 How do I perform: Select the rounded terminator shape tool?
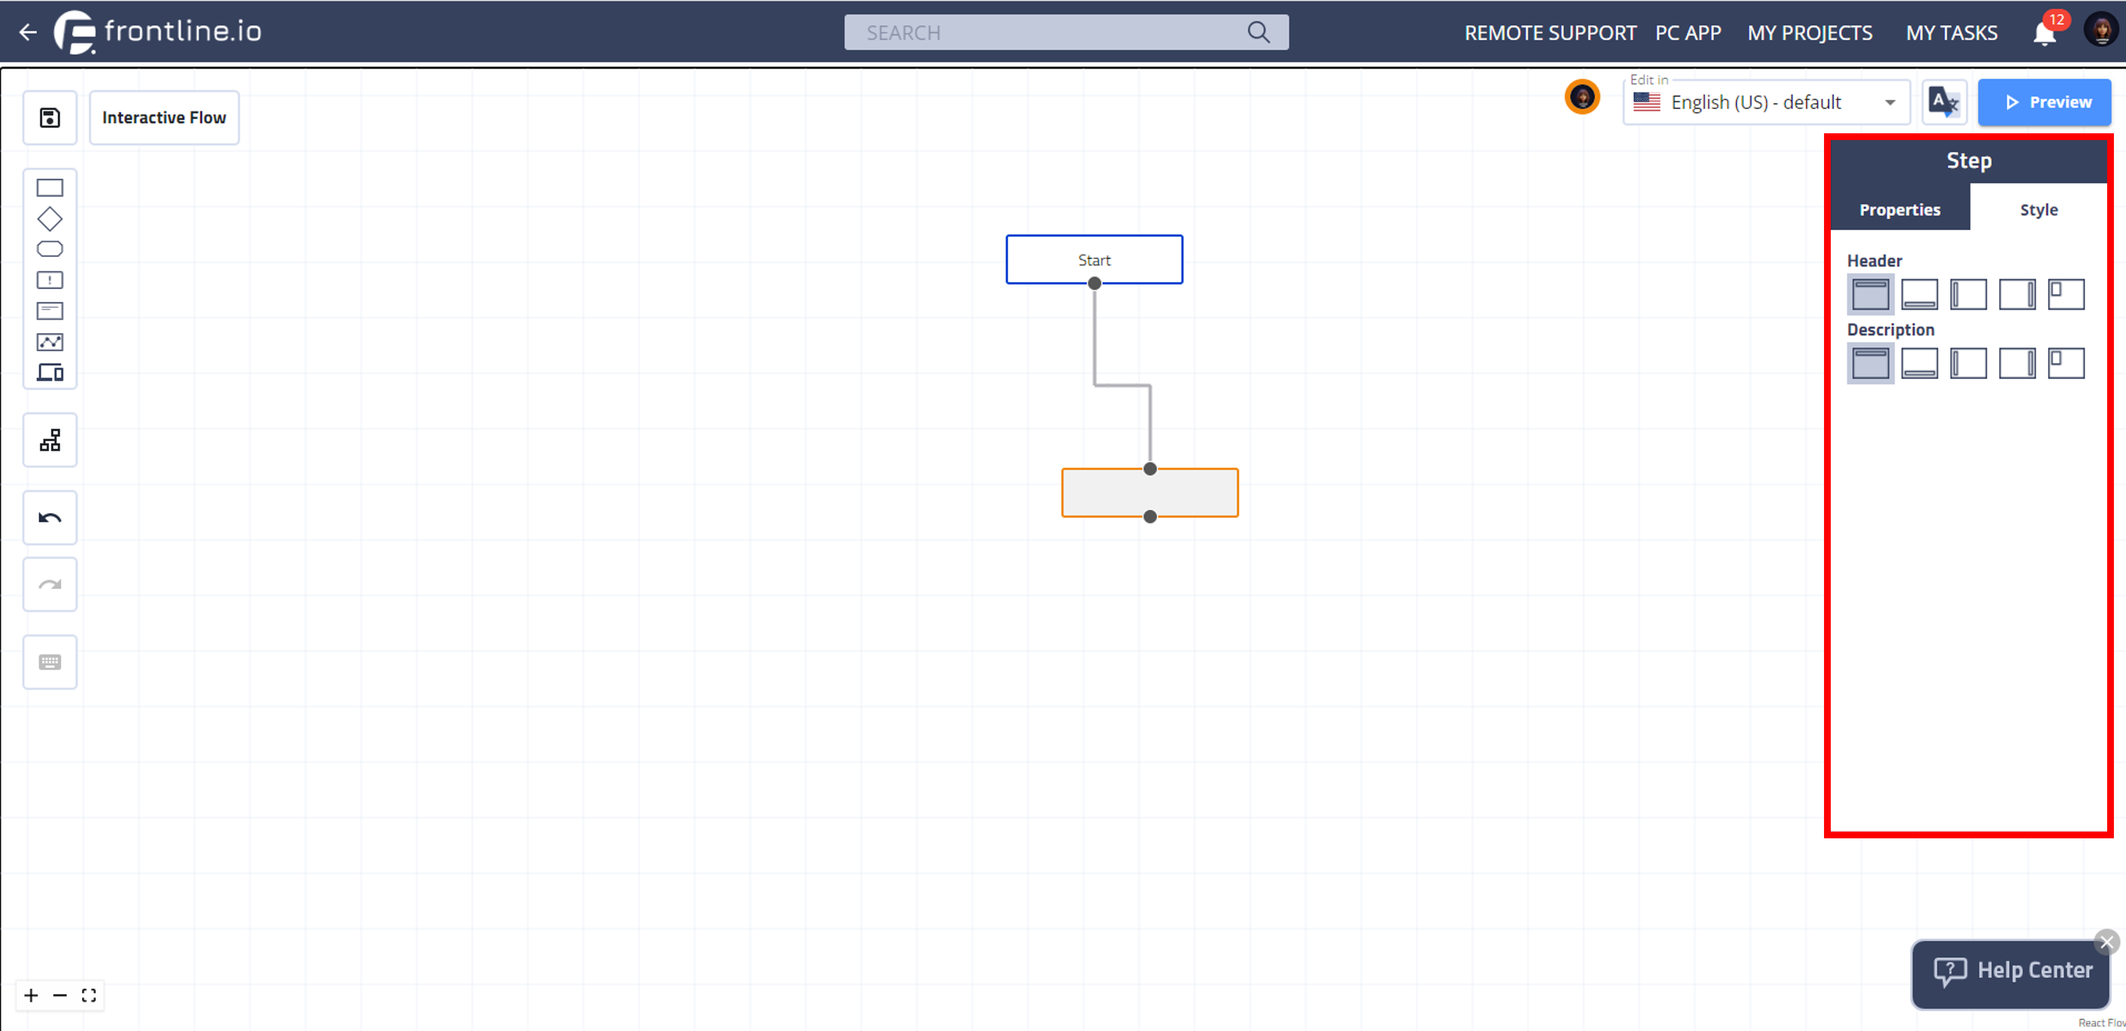(x=49, y=249)
